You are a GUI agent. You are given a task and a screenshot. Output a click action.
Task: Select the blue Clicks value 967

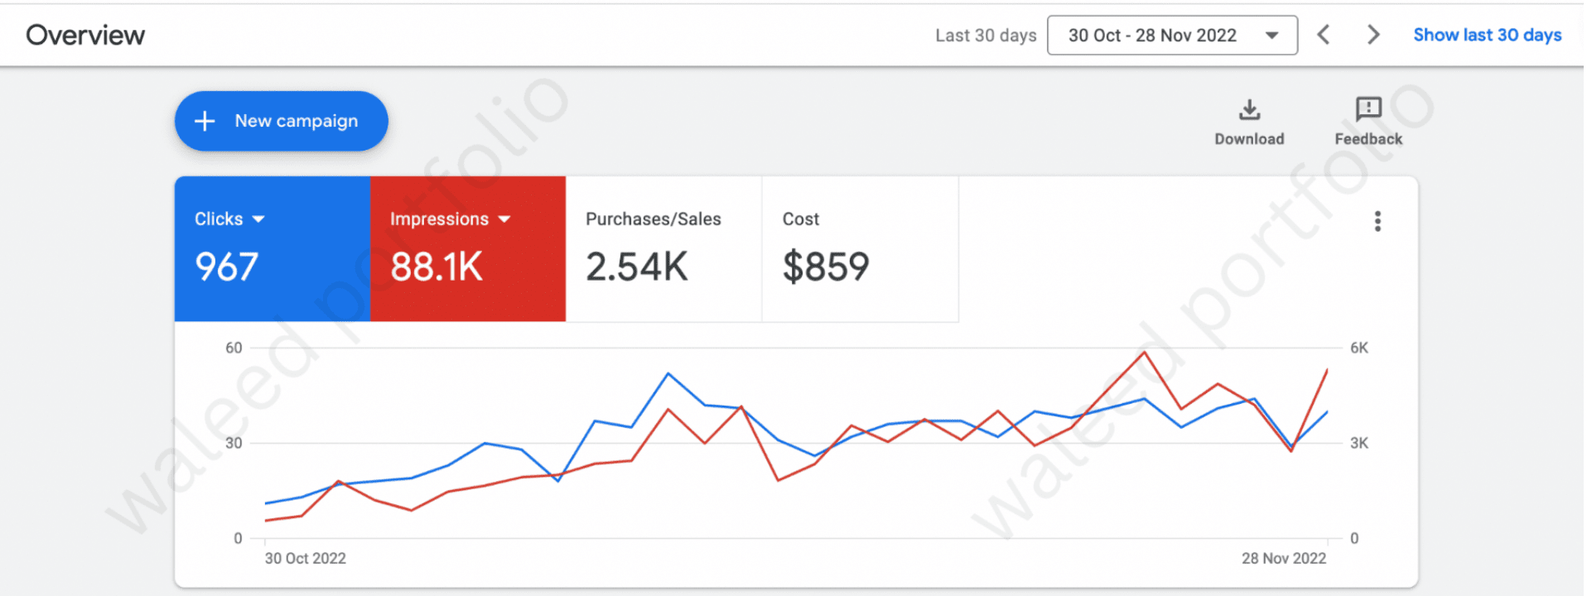tap(227, 267)
